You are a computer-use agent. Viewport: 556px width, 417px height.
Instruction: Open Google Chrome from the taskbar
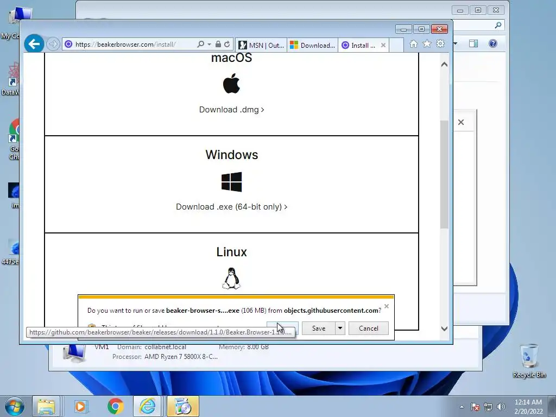pos(116,406)
